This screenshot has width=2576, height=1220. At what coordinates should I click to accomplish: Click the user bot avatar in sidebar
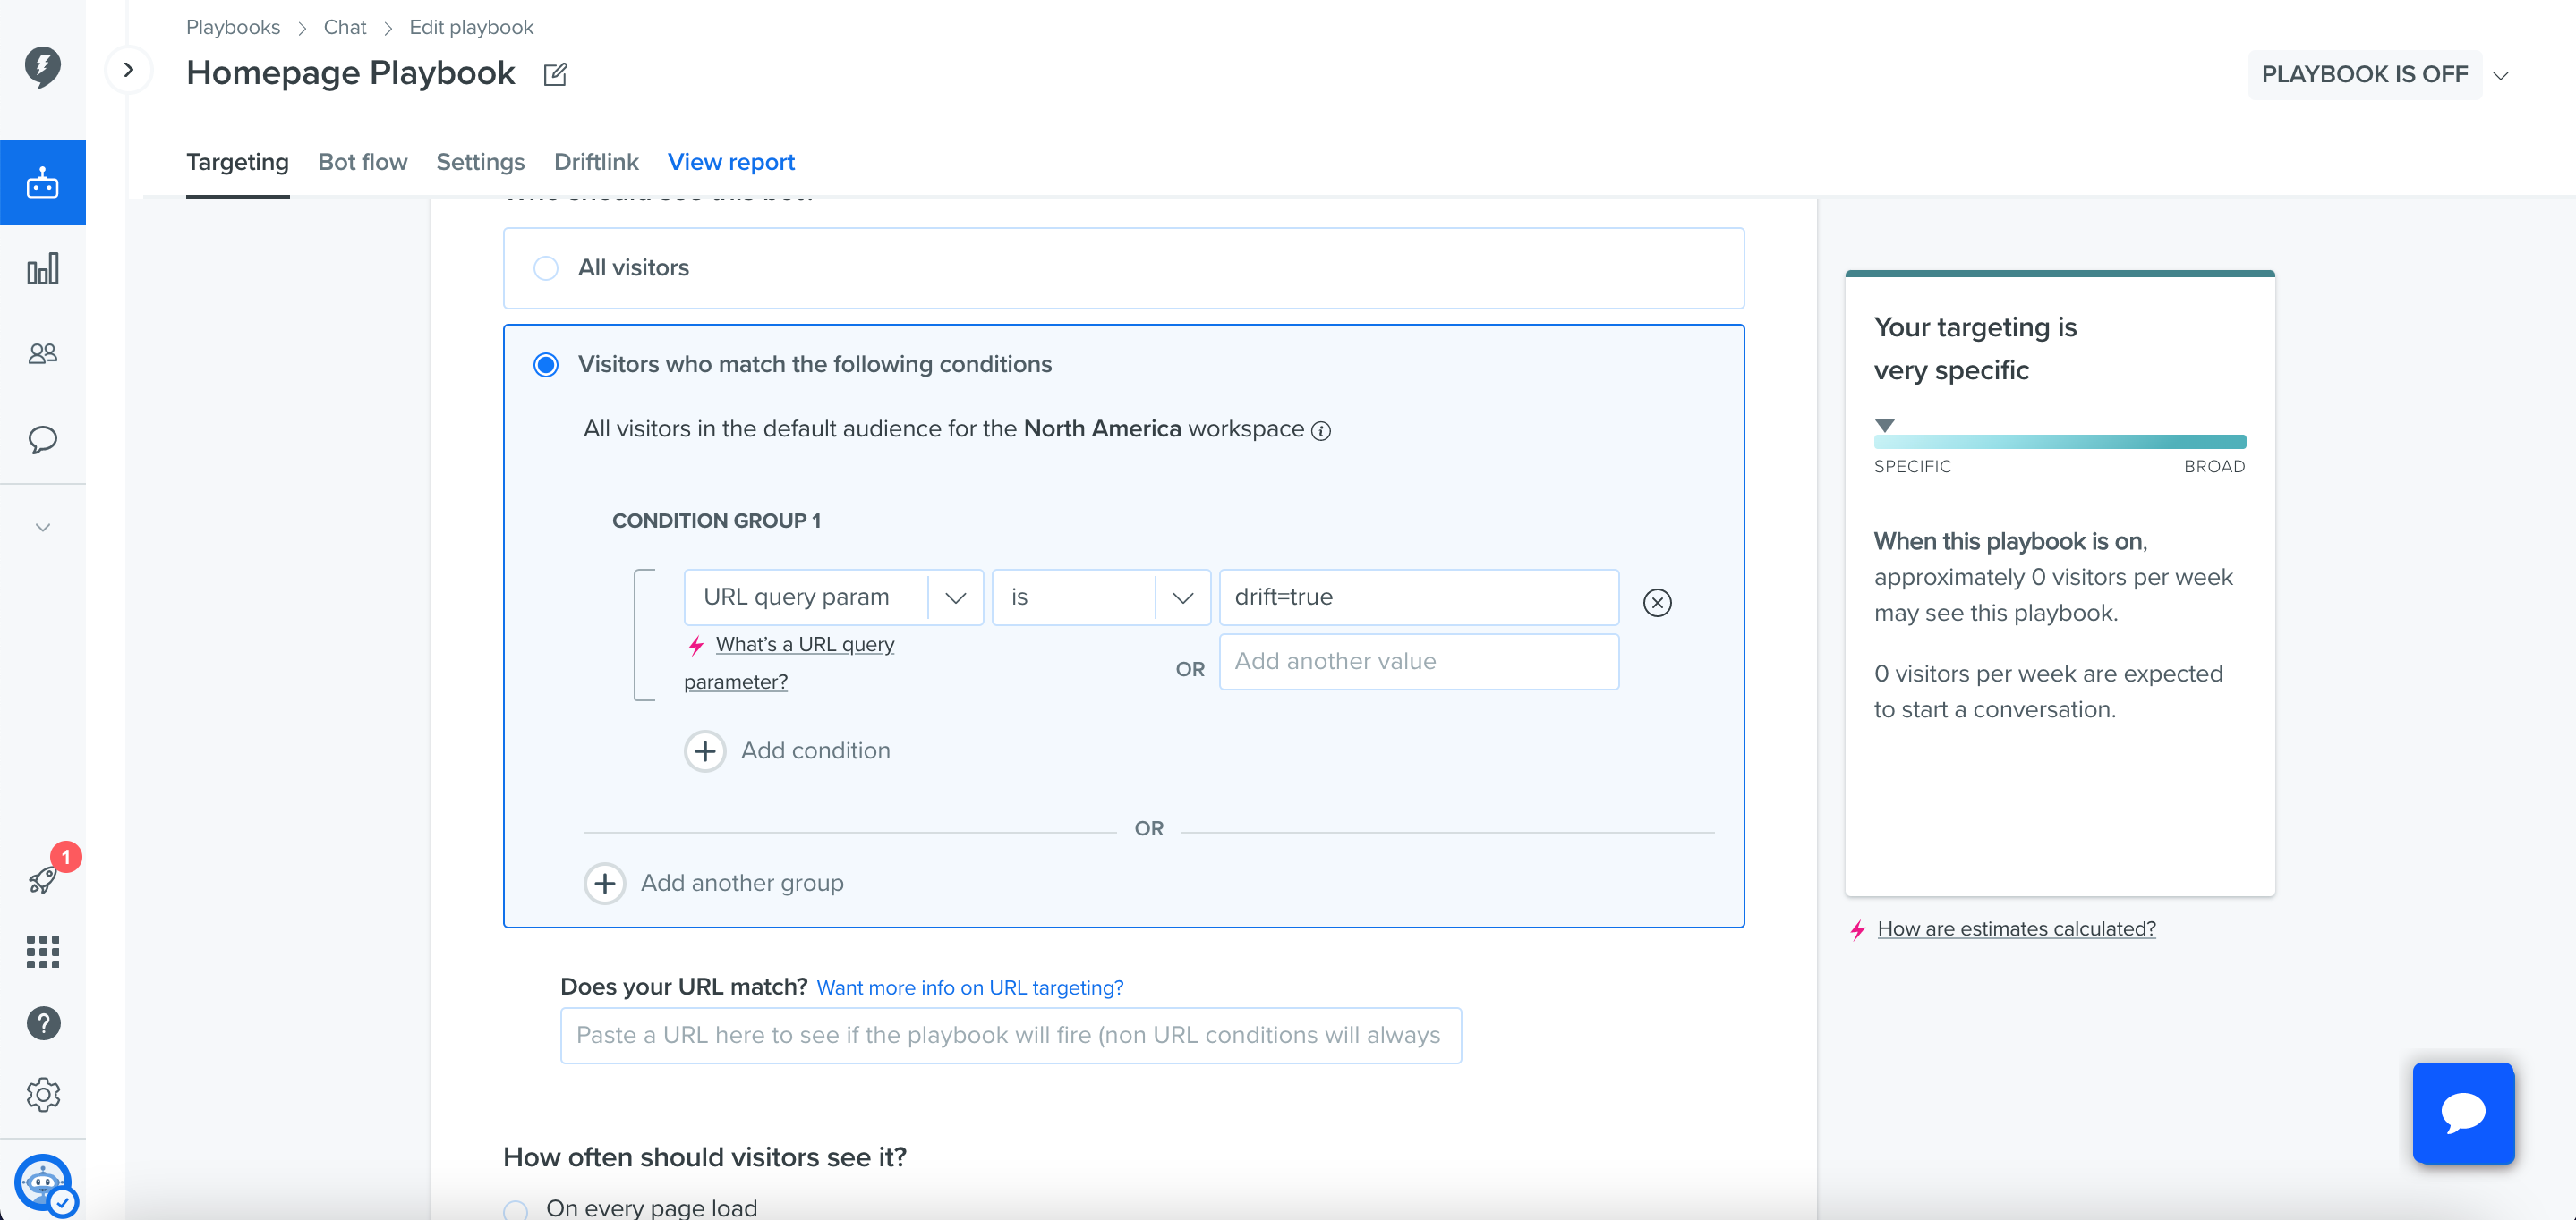43,1183
